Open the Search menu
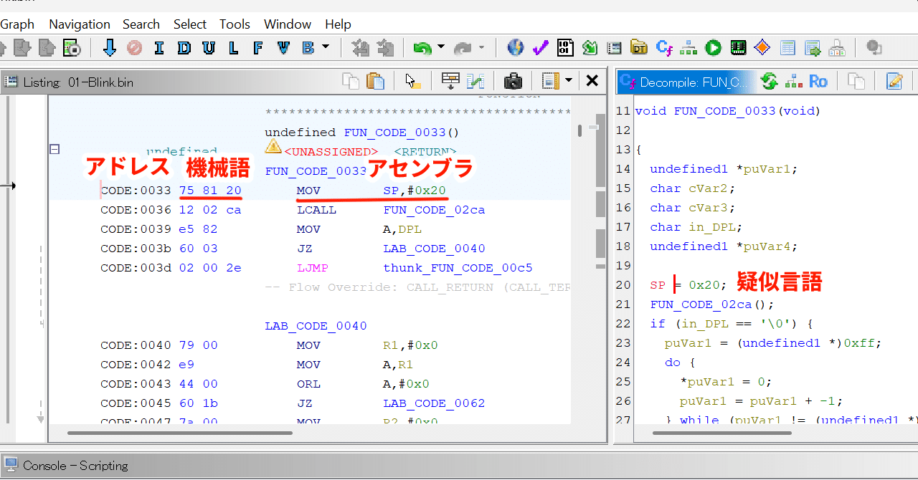918x480 pixels. coord(141,24)
